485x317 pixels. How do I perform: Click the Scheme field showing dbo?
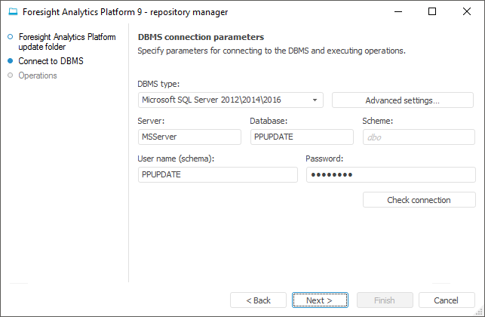[418, 137]
